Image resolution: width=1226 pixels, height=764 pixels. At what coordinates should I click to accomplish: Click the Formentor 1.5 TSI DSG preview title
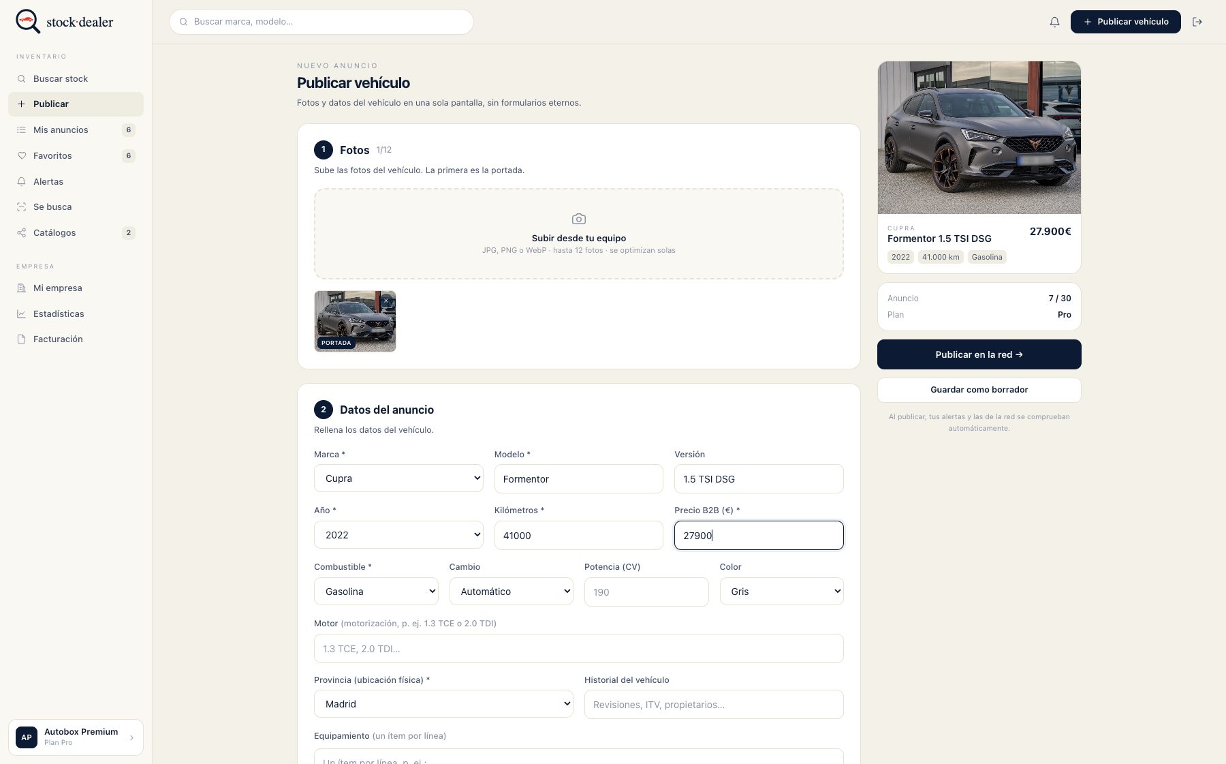(x=939, y=239)
